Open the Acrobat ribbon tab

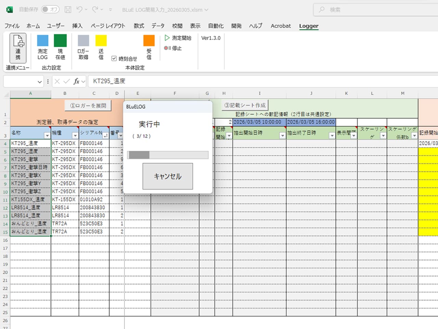click(x=281, y=26)
